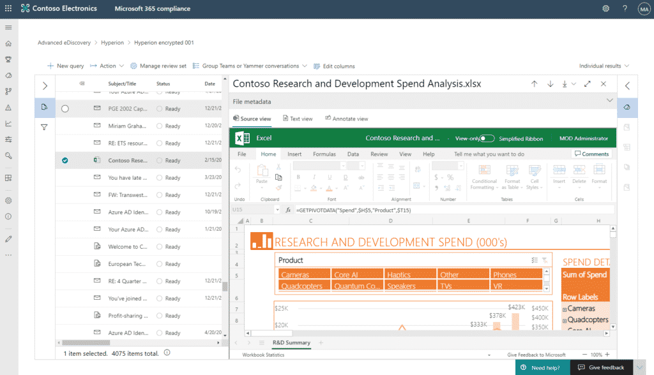The width and height of the screenshot is (654, 375).
Task: Click the New query button
Action: point(65,66)
